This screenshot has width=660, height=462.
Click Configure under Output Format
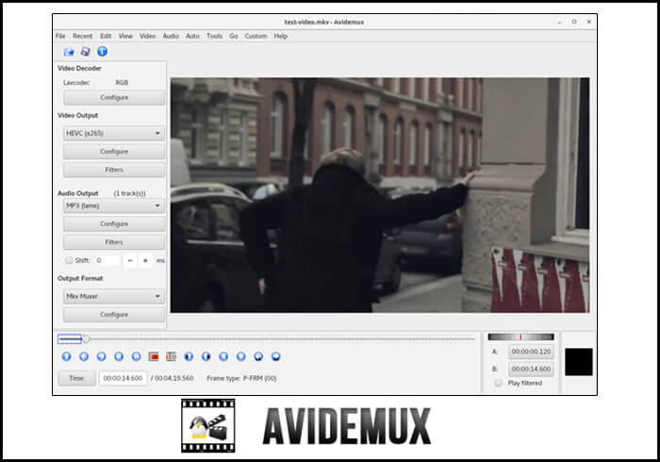coord(114,314)
